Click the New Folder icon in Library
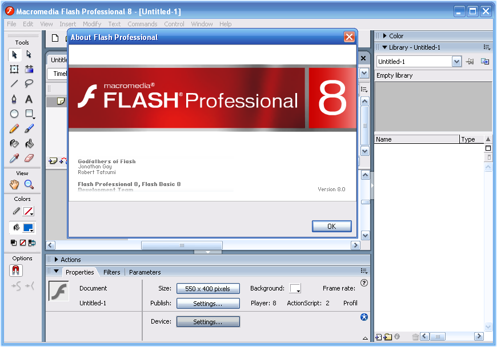The width and height of the screenshot is (497, 347). (x=388, y=337)
